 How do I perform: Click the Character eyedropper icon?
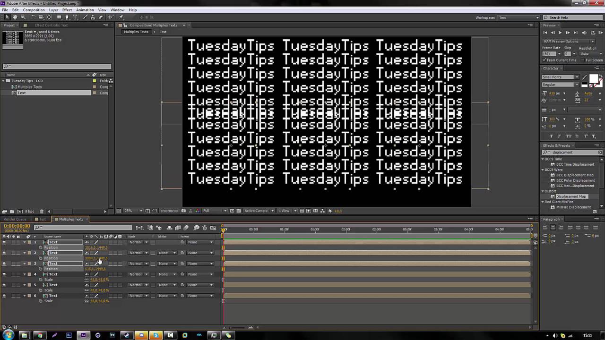585,77
